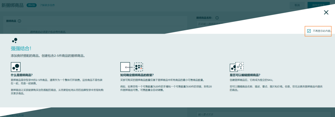335x117 pixels.
Task: Open the 了解更多信息 link
Action: [x=47, y=5]
